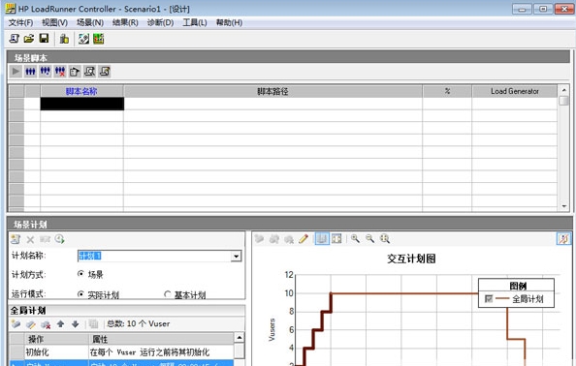This screenshot has width=576, height=366.
Task: Click the Add Group Vusers icon
Action: click(46, 71)
